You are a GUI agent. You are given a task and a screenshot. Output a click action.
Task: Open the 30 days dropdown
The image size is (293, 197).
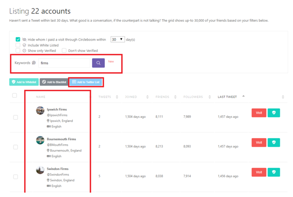(x=117, y=39)
